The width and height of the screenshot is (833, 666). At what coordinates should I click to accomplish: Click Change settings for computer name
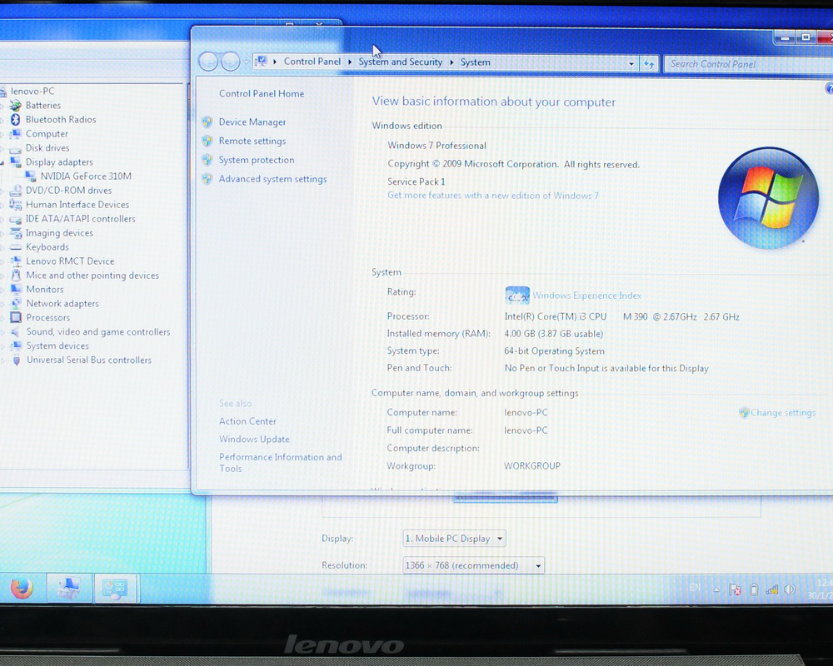coord(782,413)
